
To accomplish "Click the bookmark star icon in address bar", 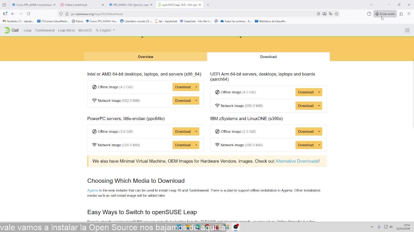I will [x=337, y=14].
